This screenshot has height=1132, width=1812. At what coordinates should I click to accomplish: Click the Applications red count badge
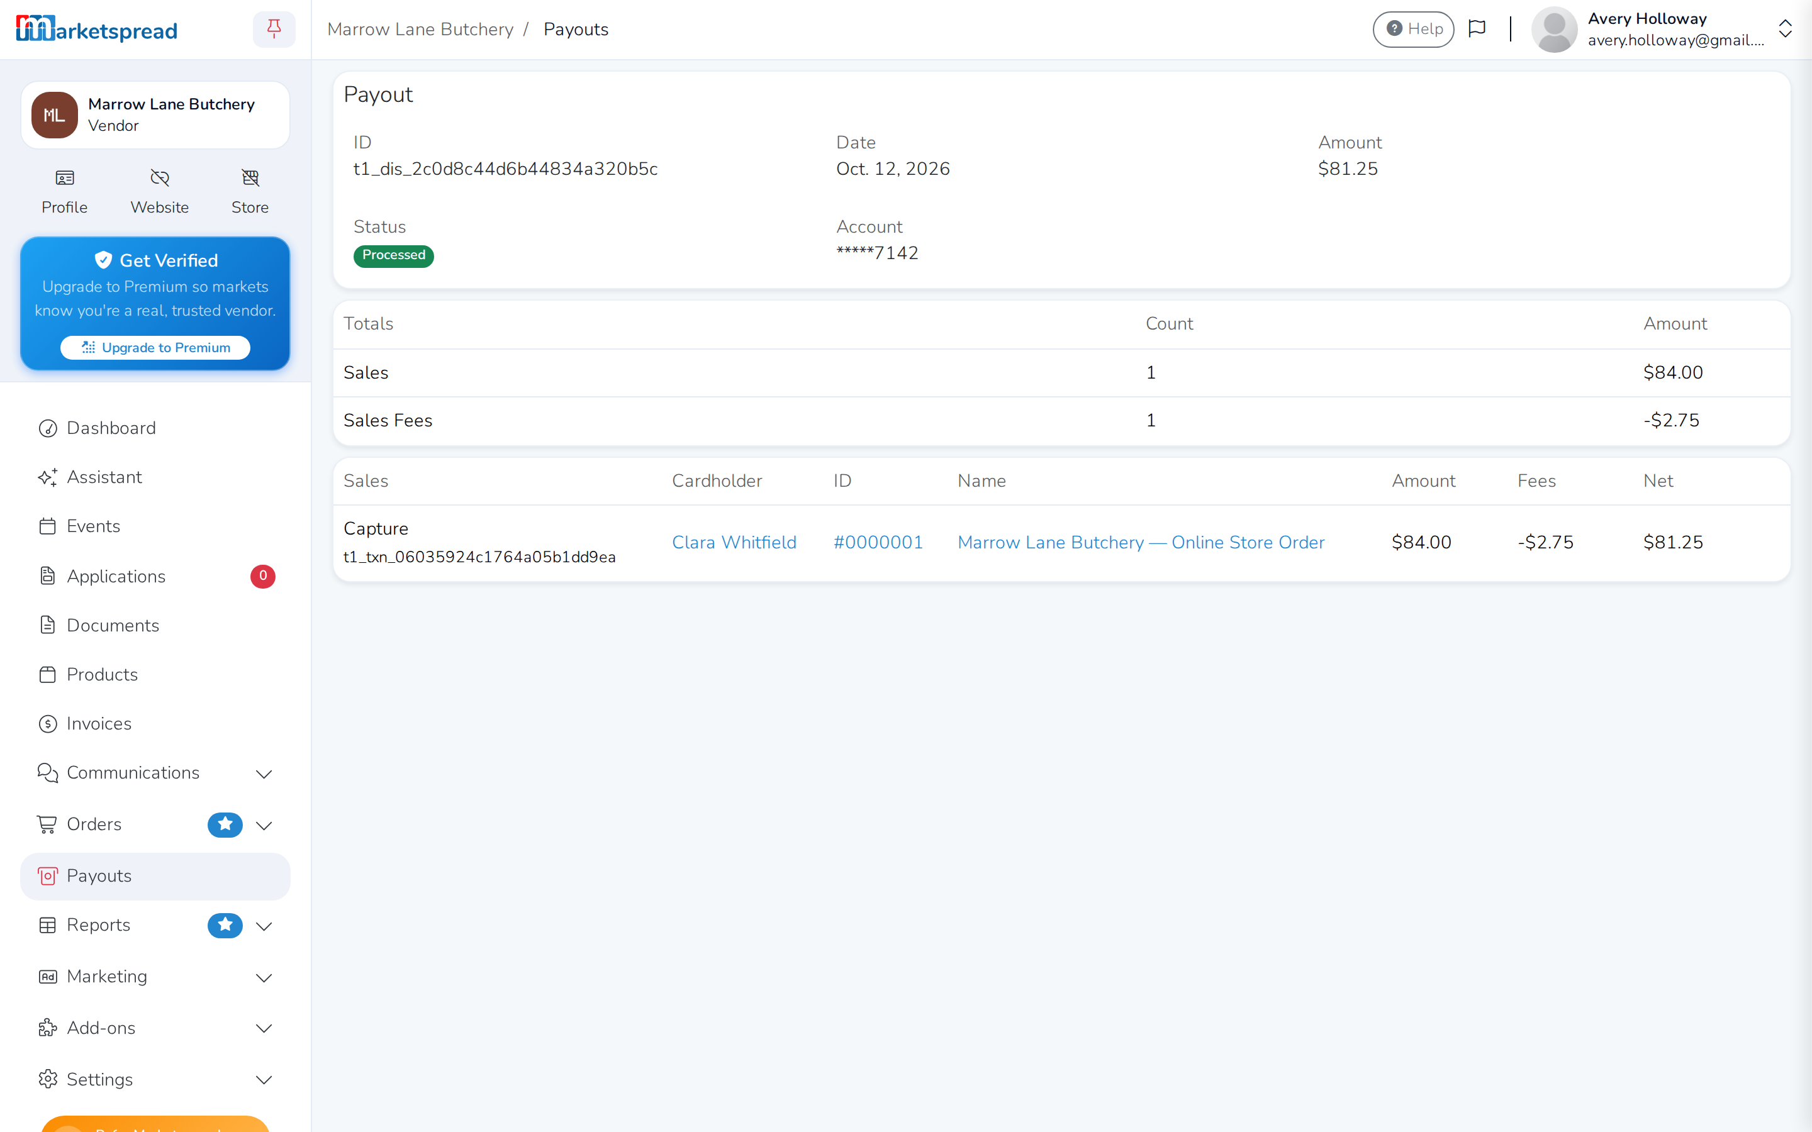pyautogui.click(x=263, y=575)
